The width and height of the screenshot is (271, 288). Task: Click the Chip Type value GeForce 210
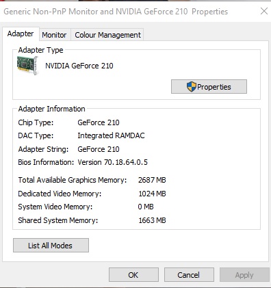(x=99, y=122)
